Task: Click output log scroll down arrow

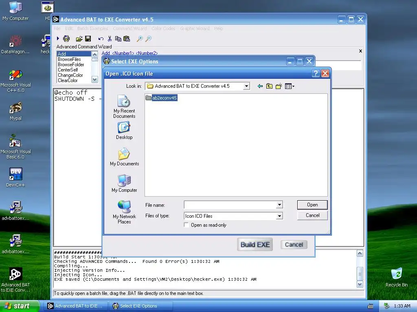Action: coord(360,284)
